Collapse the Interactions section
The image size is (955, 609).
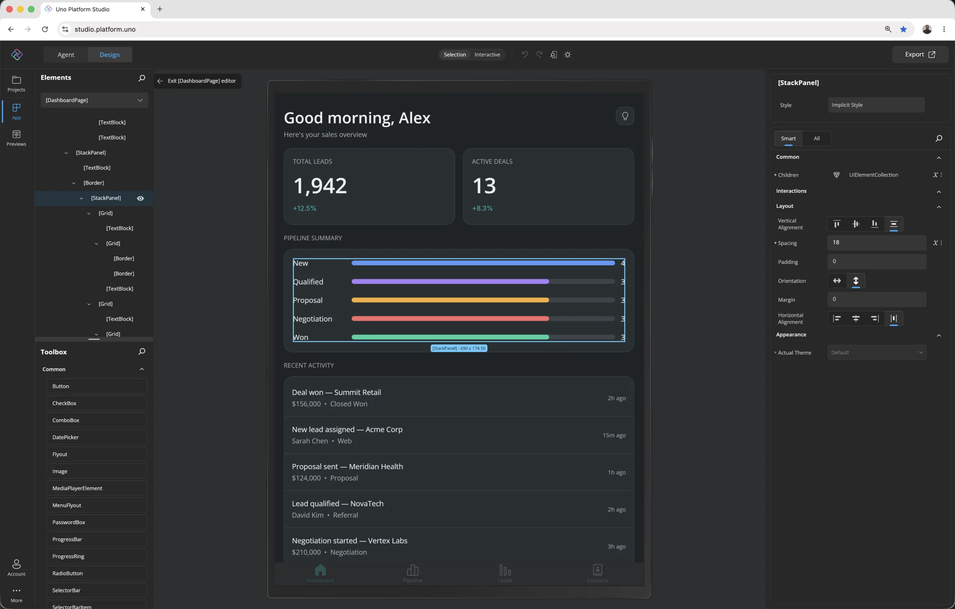pyautogui.click(x=938, y=192)
